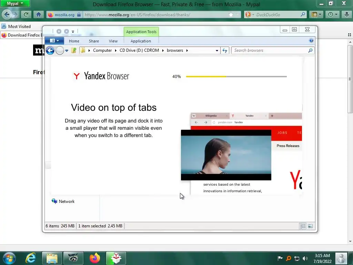The image size is (353, 265).
Task: Open the Action Center flag tray icon
Action: (280, 258)
